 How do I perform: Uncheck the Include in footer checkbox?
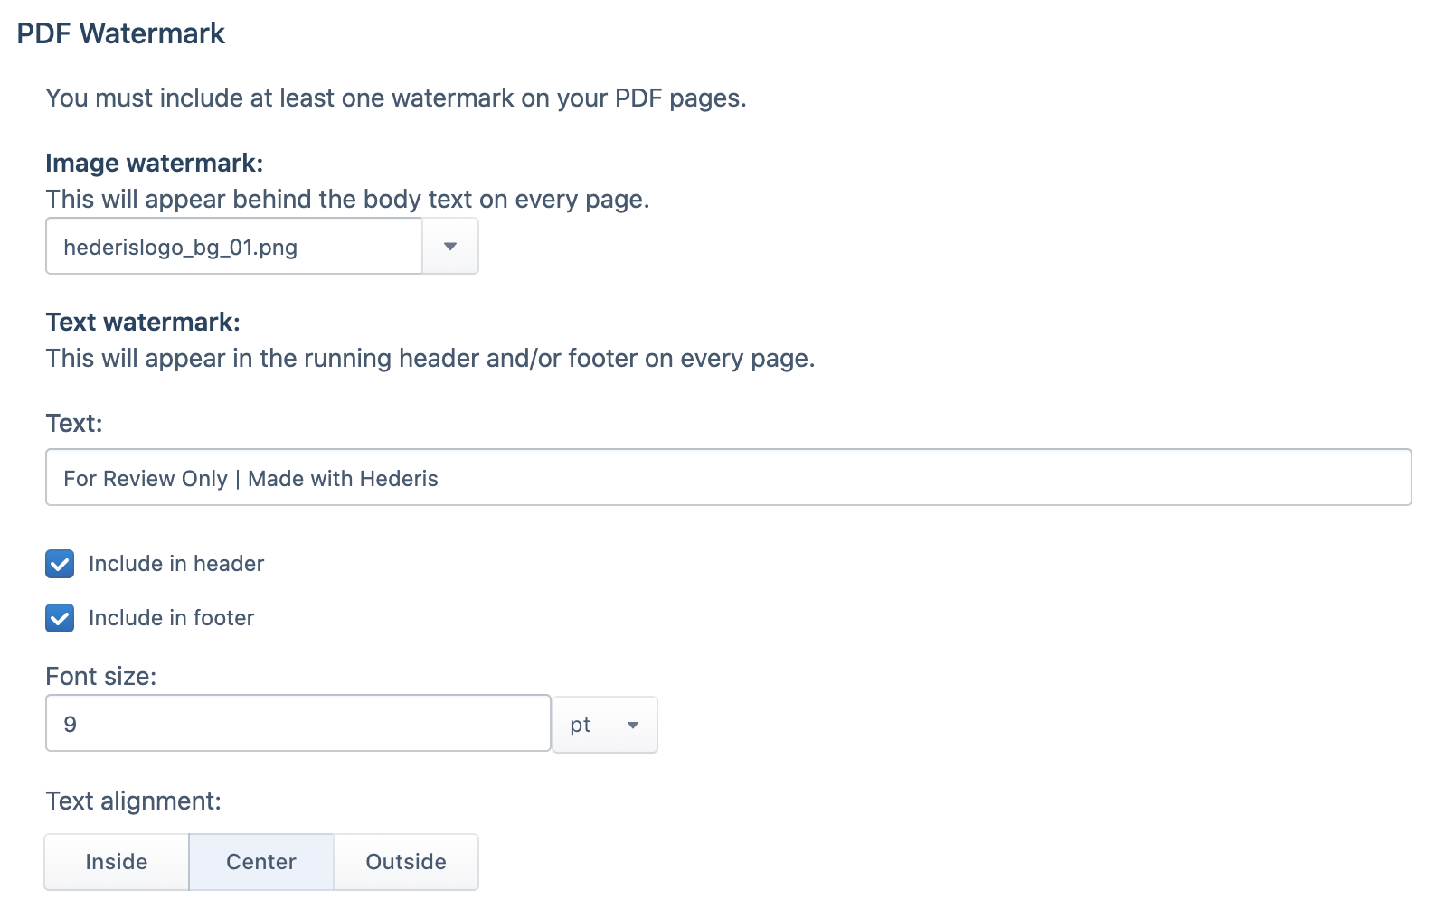point(60,618)
